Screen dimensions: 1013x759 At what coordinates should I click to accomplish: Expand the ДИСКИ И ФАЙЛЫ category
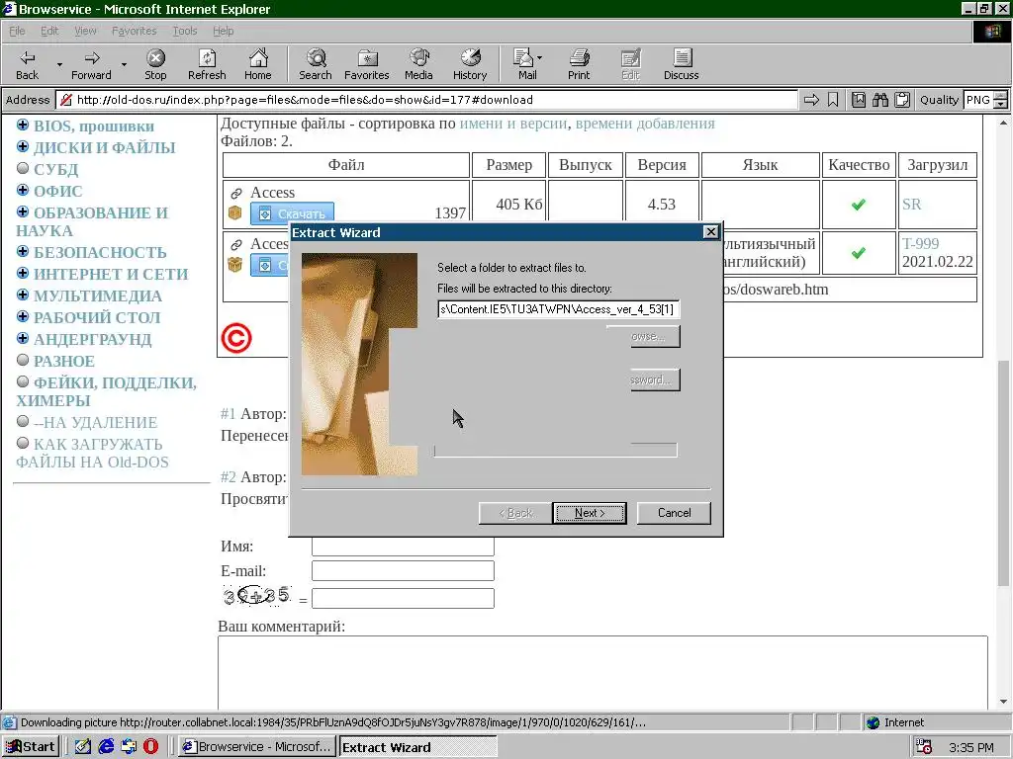coord(23,146)
